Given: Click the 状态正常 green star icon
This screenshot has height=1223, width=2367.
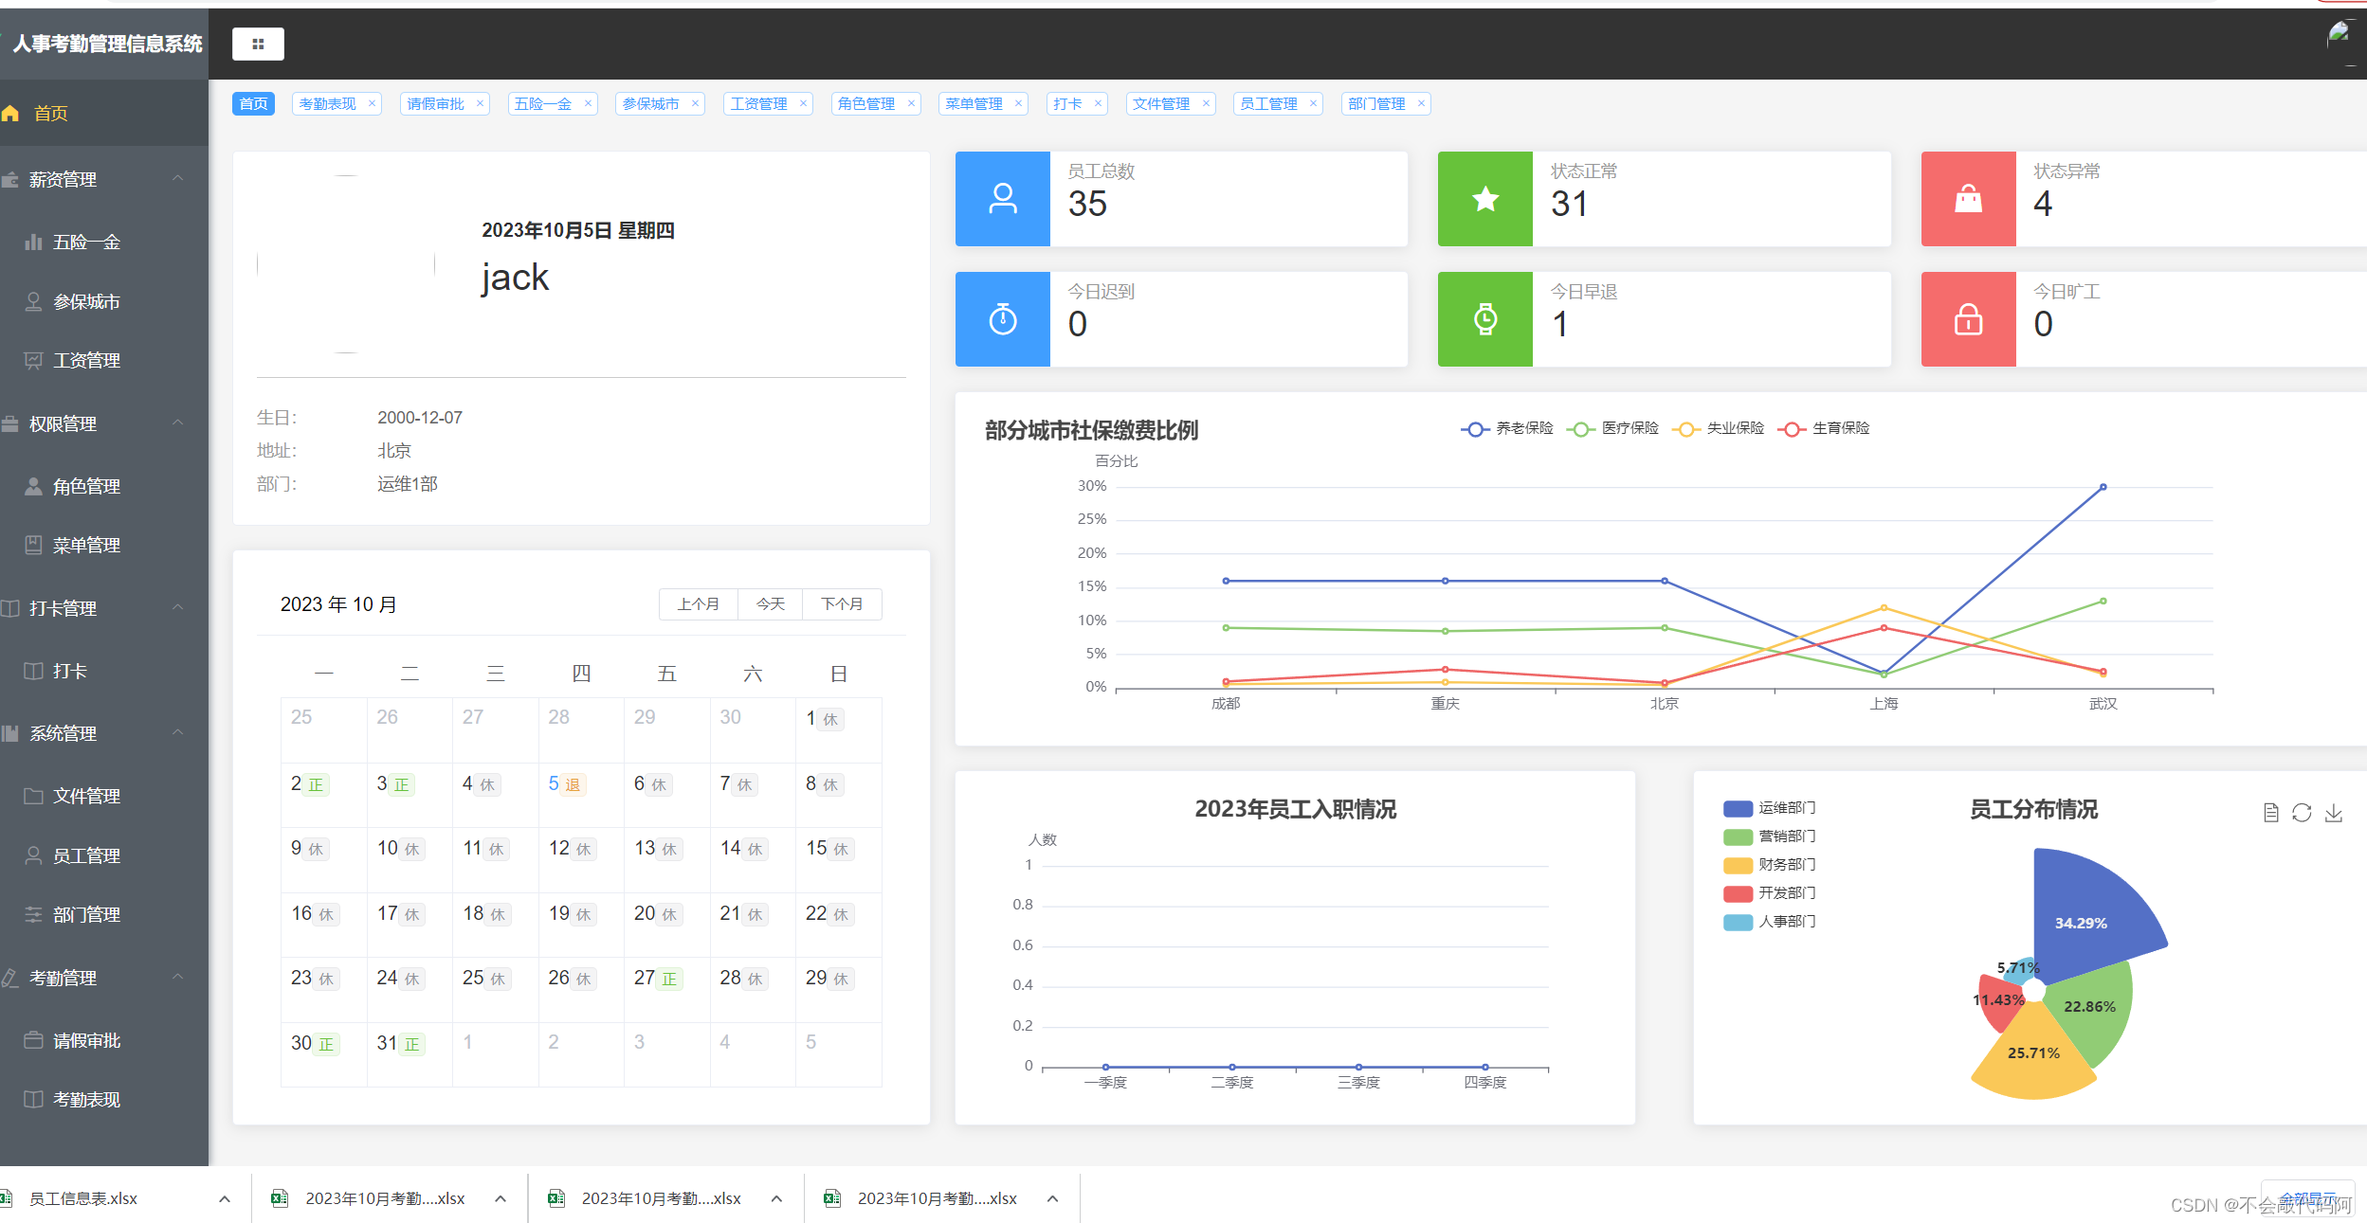Looking at the screenshot, I should pyautogui.click(x=1485, y=199).
